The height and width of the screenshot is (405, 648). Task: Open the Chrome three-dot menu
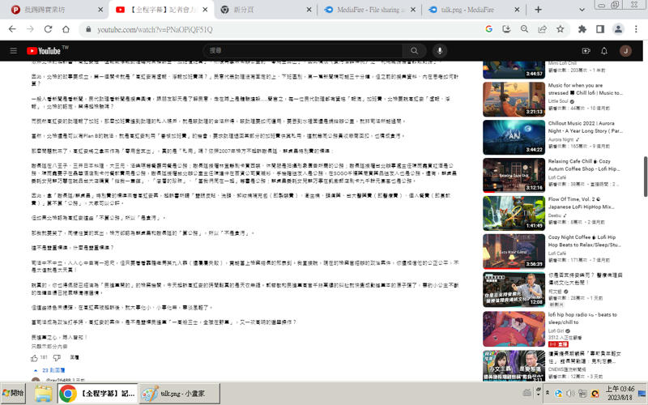click(x=636, y=29)
